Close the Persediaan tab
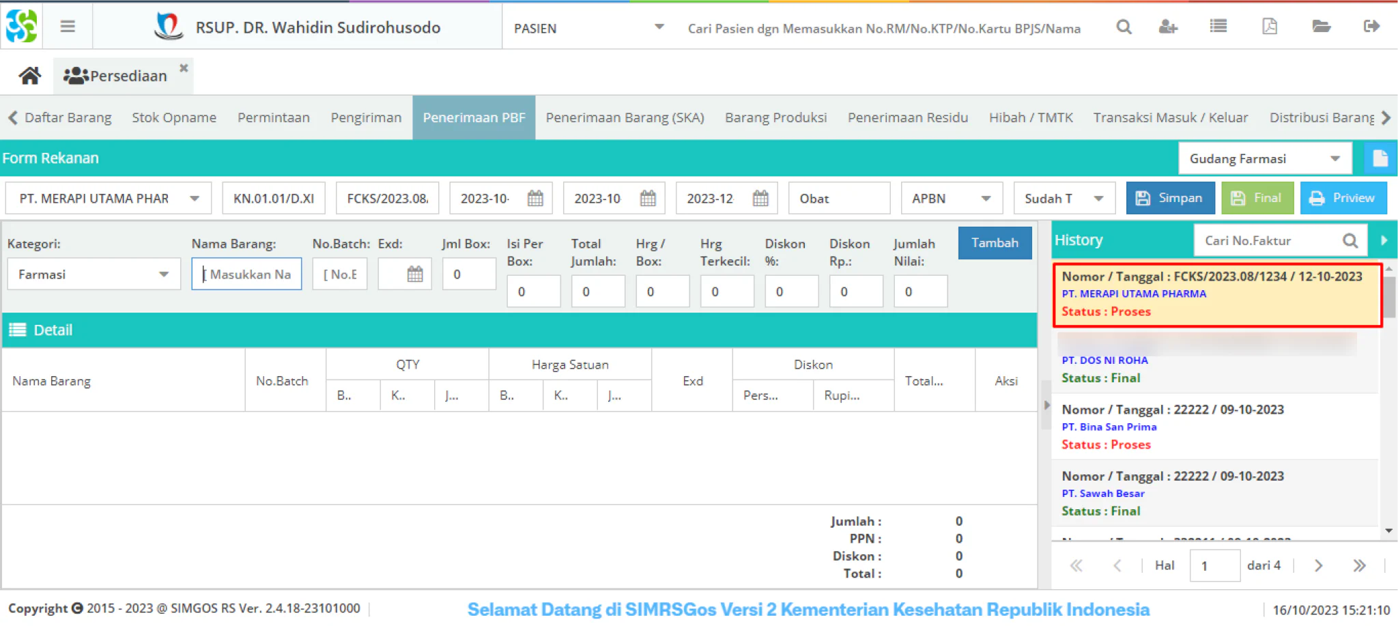This screenshot has height=626, width=1398. (x=184, y=68)
